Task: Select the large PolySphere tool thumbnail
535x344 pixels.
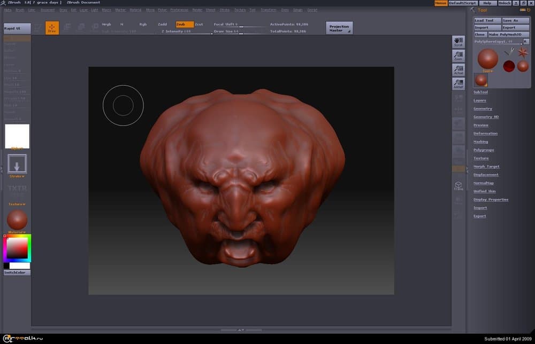Action: (487, 59)
